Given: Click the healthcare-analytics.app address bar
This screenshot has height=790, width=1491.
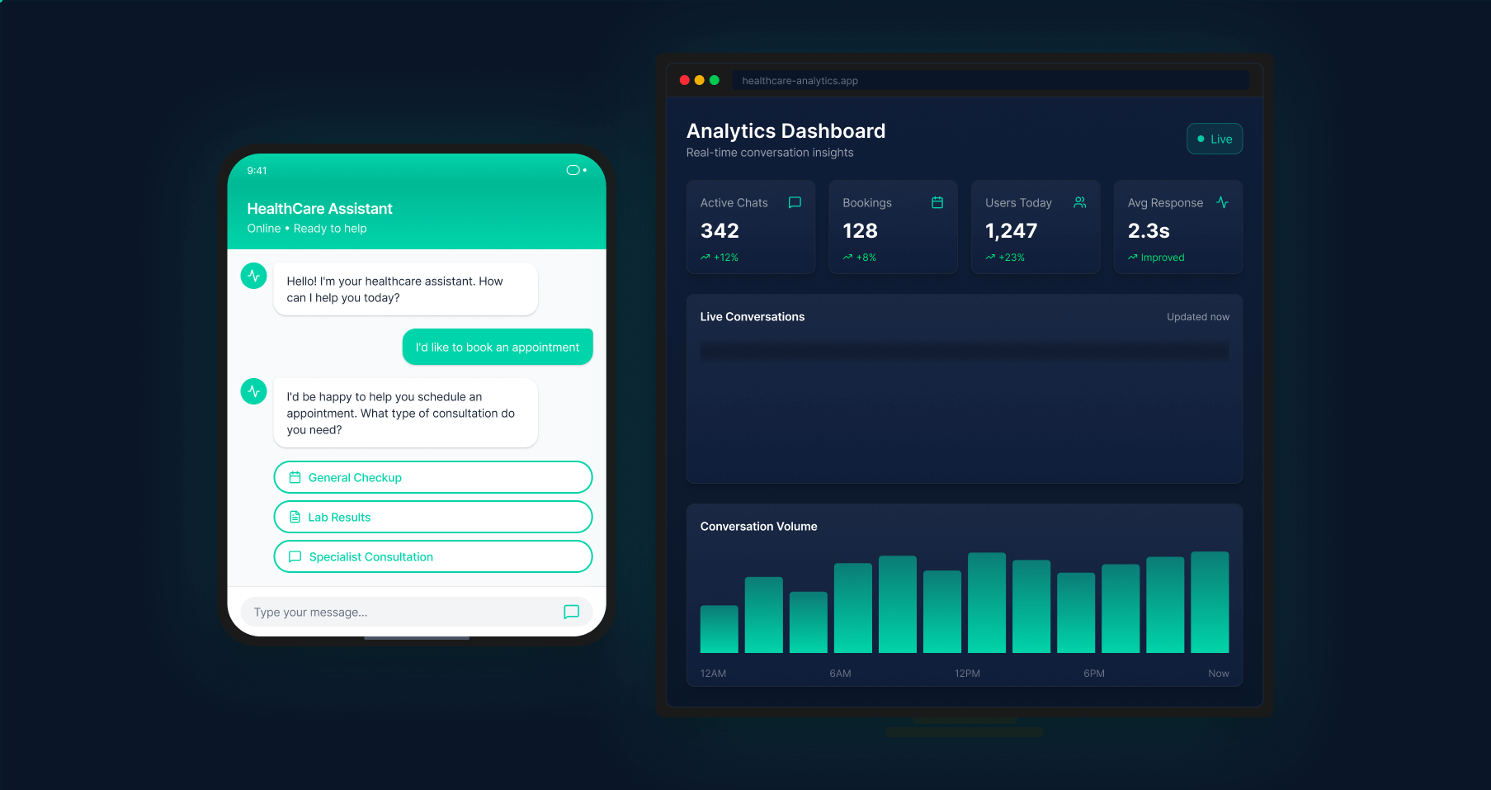Looking at the screenshot, I should (990, 80).
